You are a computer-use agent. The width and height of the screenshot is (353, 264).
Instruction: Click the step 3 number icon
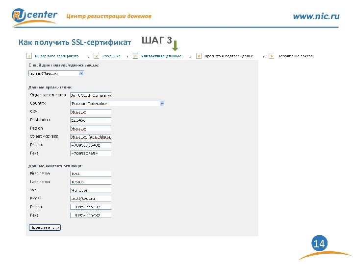[x=135, y=56]
